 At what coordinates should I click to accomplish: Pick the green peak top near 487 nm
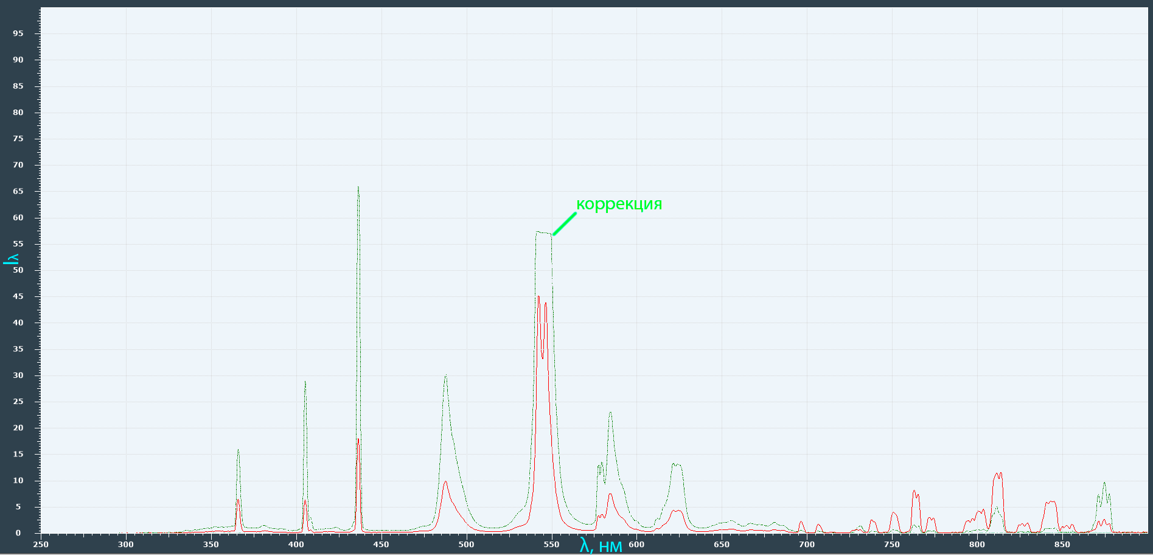[x=445, y=376]
